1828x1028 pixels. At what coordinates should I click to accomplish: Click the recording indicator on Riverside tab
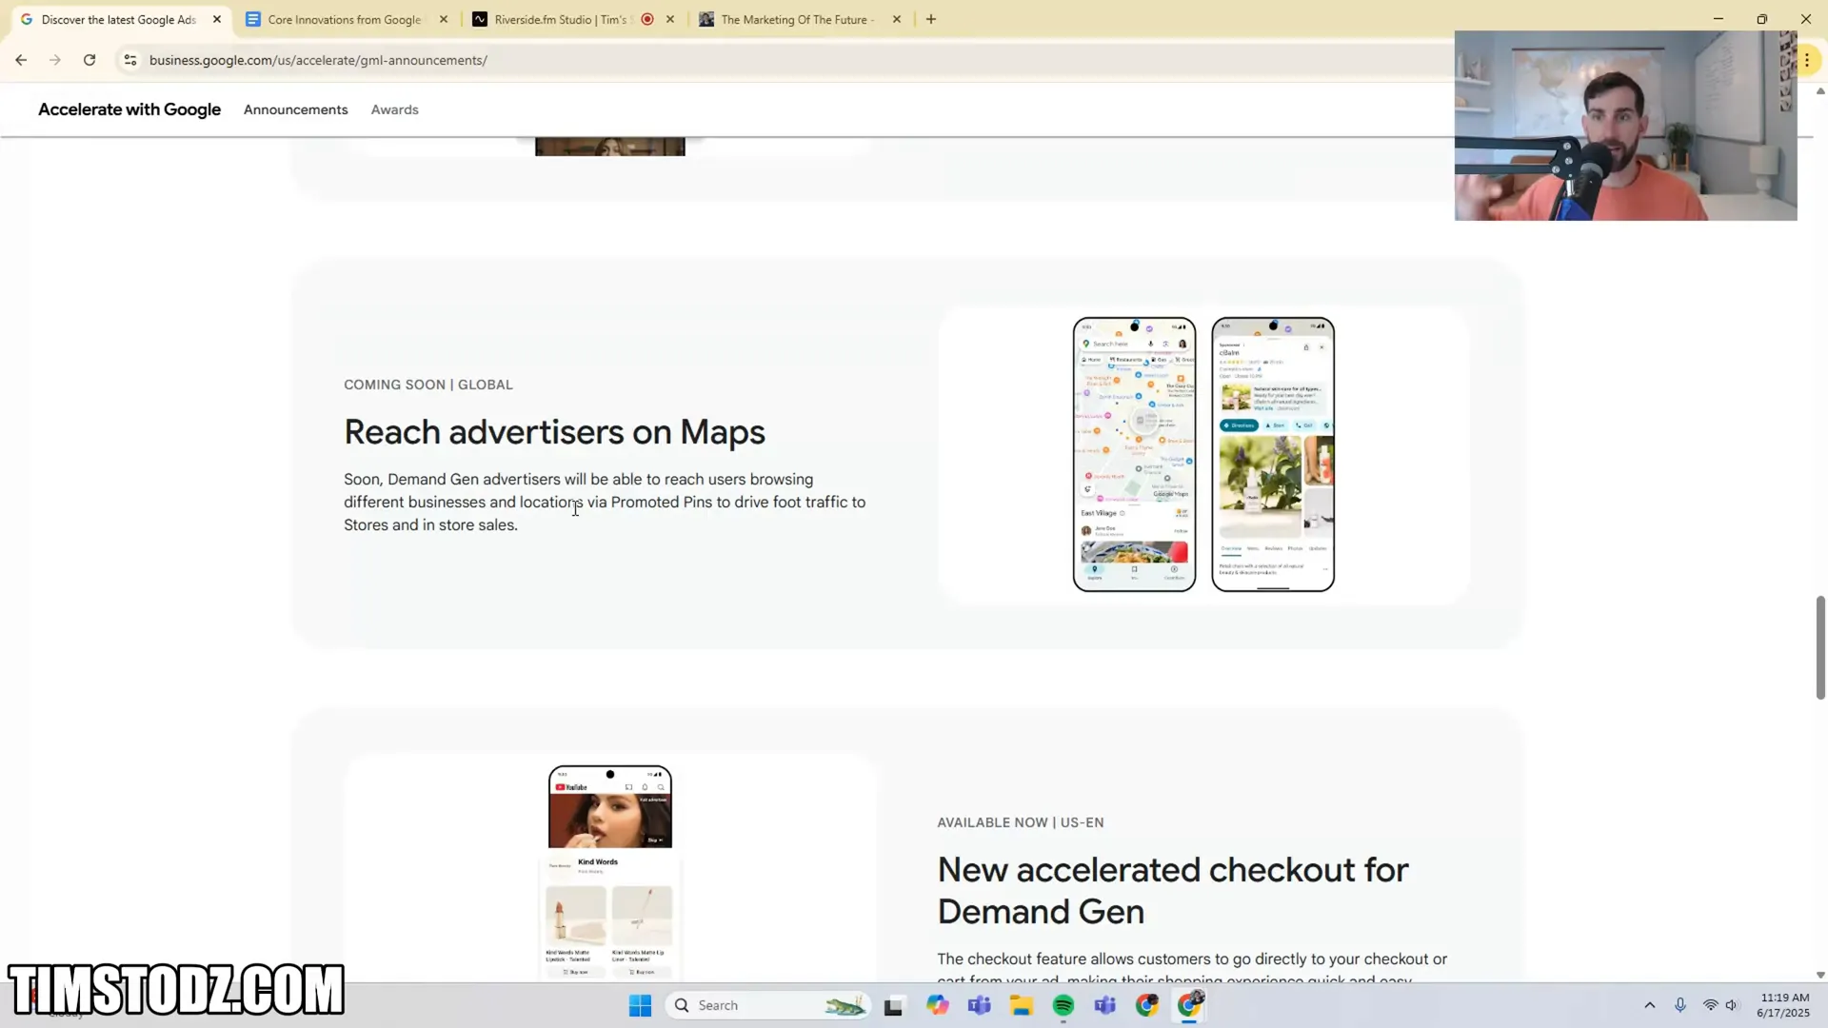(x=647, y=19)
